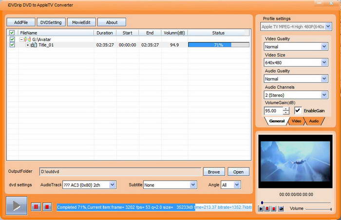Open DVDSetting
The height and width of the screenshot is (220, 341).
click(x=51, y=22)
